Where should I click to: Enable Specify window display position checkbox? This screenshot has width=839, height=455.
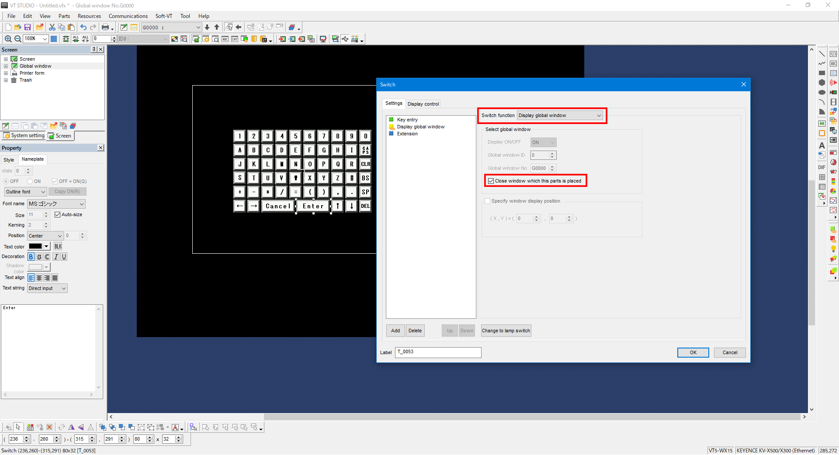point(487,201)
